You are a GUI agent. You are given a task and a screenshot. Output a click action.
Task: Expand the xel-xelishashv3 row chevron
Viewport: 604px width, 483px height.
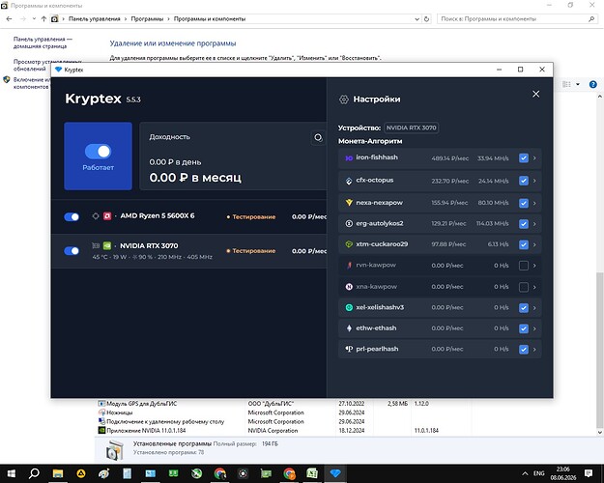534,308
